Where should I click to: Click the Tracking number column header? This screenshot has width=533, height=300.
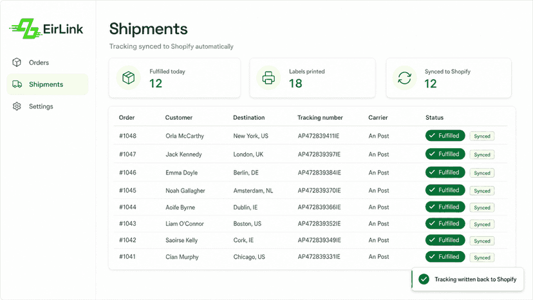(320, 117)
